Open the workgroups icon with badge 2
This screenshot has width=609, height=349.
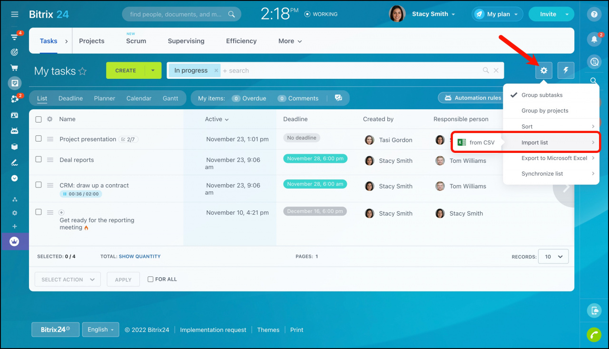(15, 99)
